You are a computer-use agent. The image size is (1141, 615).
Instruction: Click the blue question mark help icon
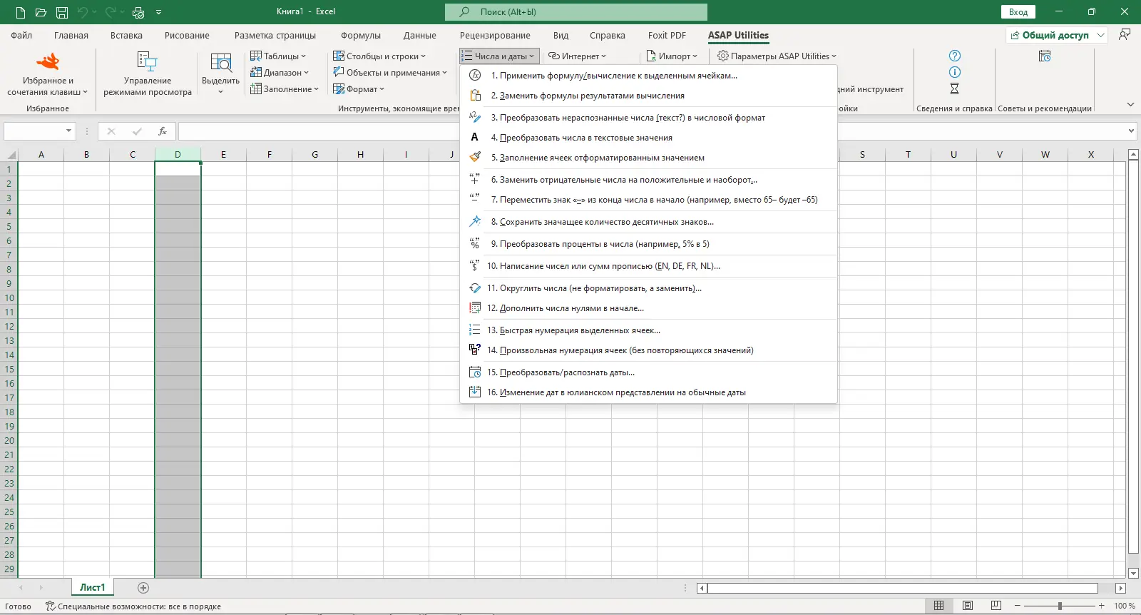pyautogui.click(x=955, y=56)
